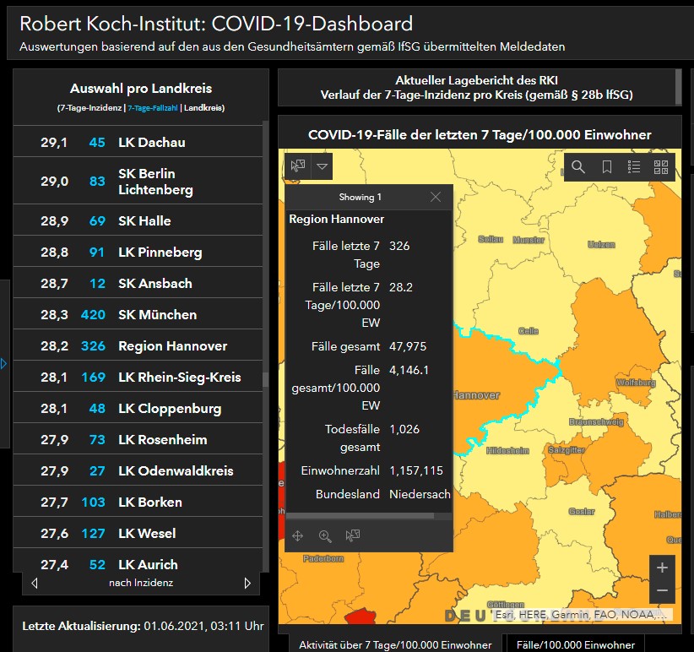Activate the map's select features tool

(x=298, y=166)
